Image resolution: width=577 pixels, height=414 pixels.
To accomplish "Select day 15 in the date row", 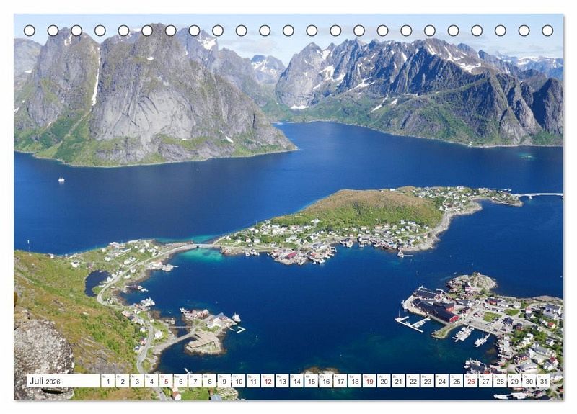I will coord(312,381).
